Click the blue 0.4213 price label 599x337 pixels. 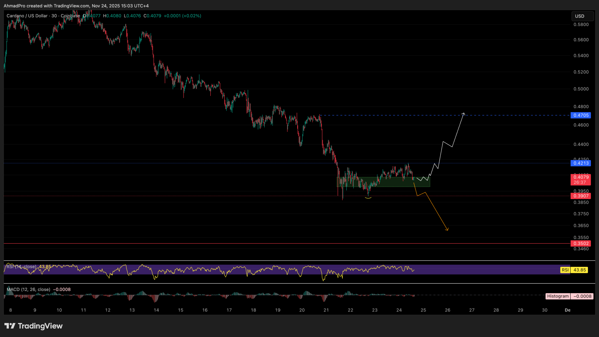click(580, 163)
